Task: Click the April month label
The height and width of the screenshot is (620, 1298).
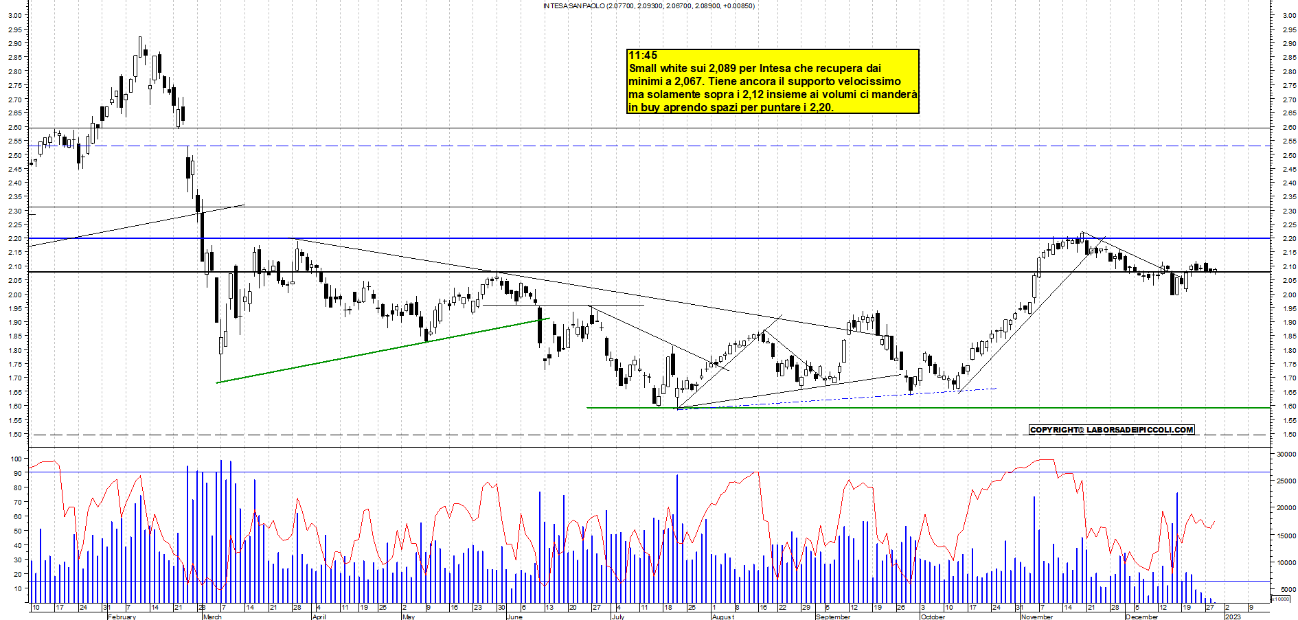Action: click(319, 617)
